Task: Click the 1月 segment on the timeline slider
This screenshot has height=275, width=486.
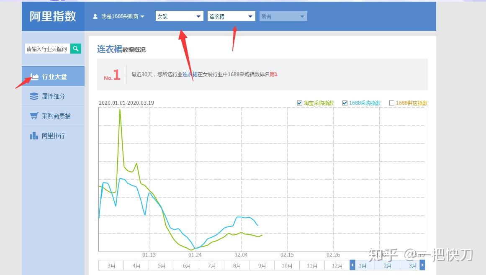Action: pyautogui.click(x=363, y=266)
